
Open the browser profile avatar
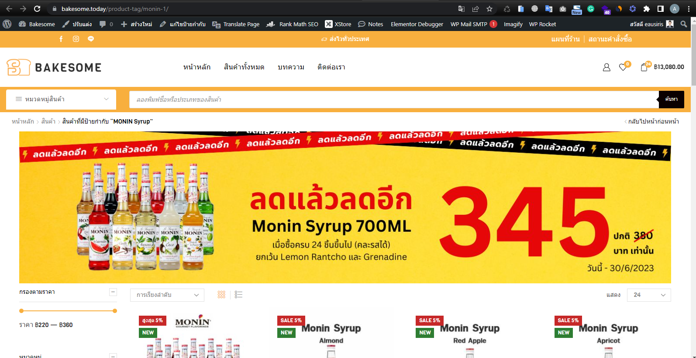tap(675, 9)
